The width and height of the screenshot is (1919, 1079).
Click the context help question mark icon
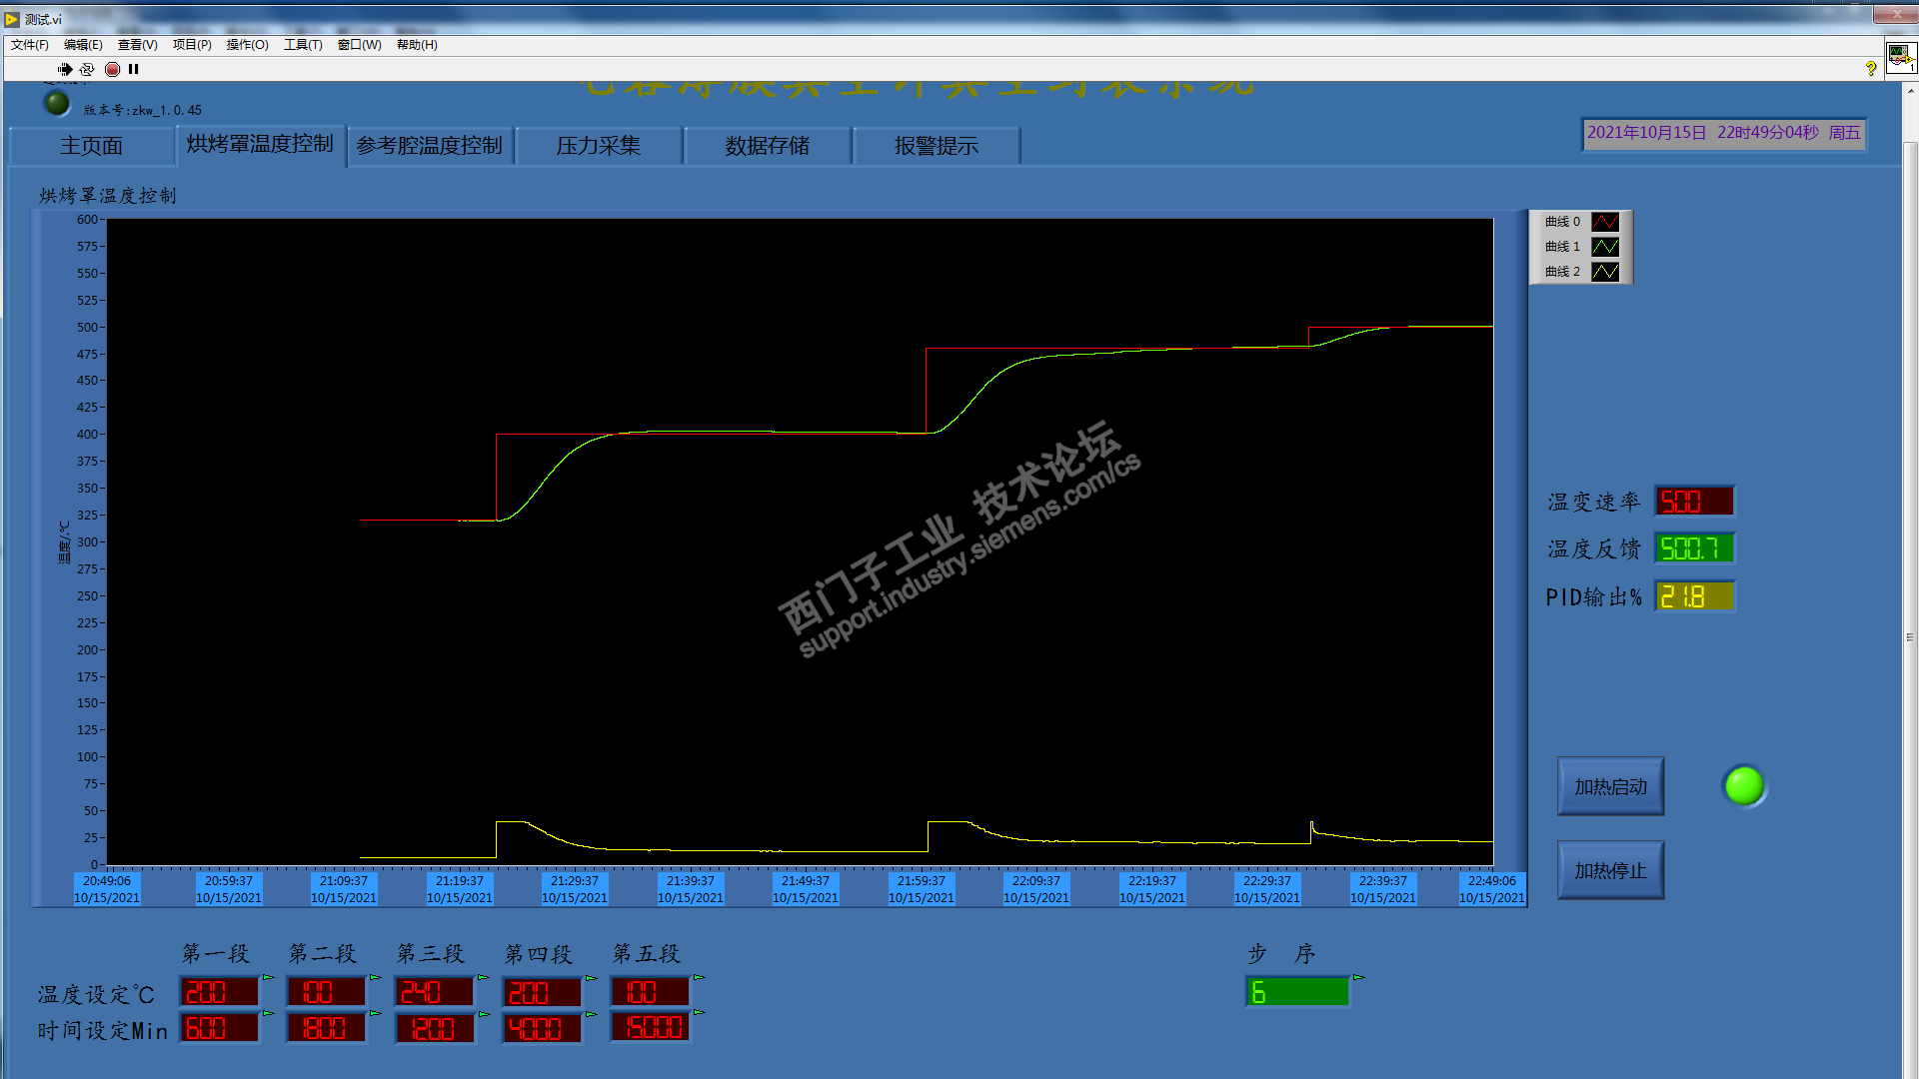tap(1871, 68)
